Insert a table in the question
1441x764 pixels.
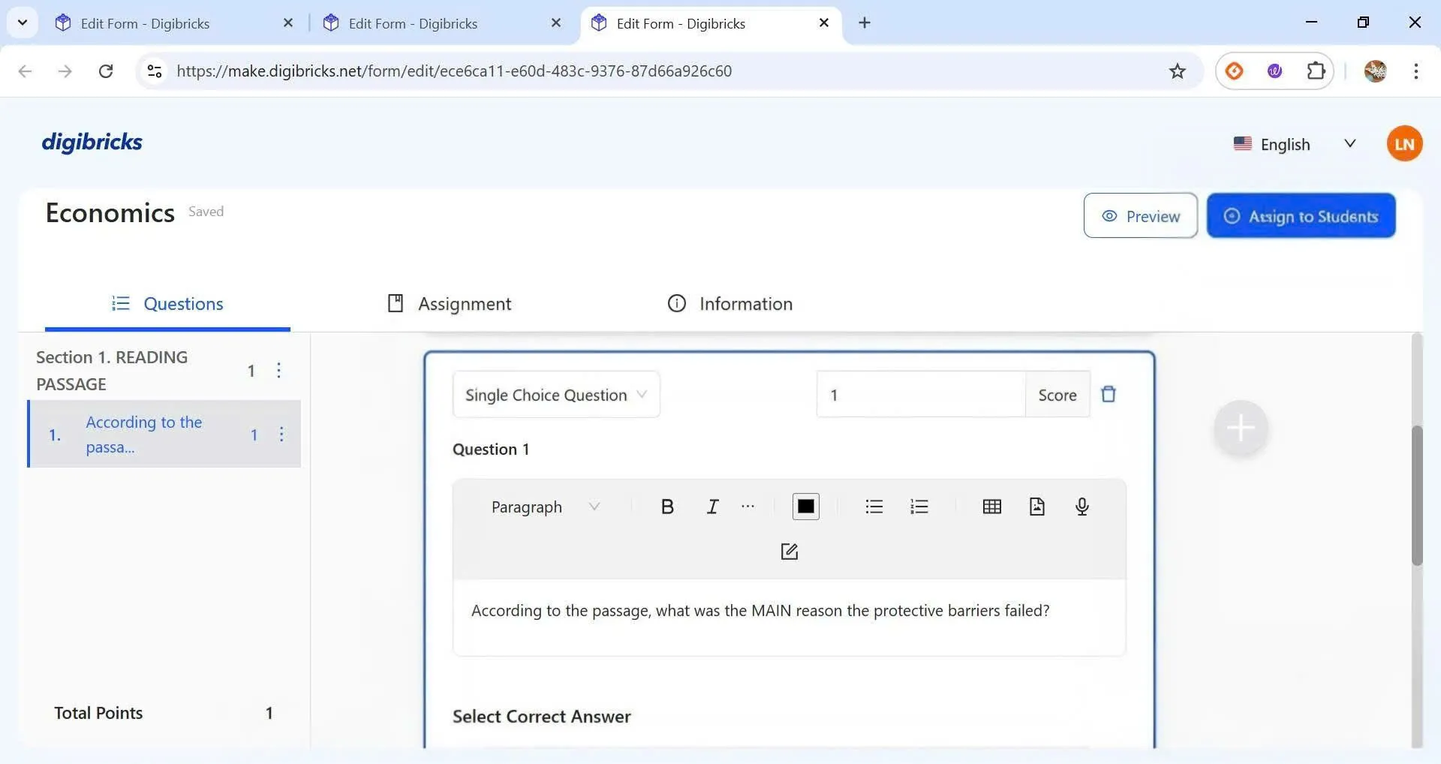pos(991,507)
